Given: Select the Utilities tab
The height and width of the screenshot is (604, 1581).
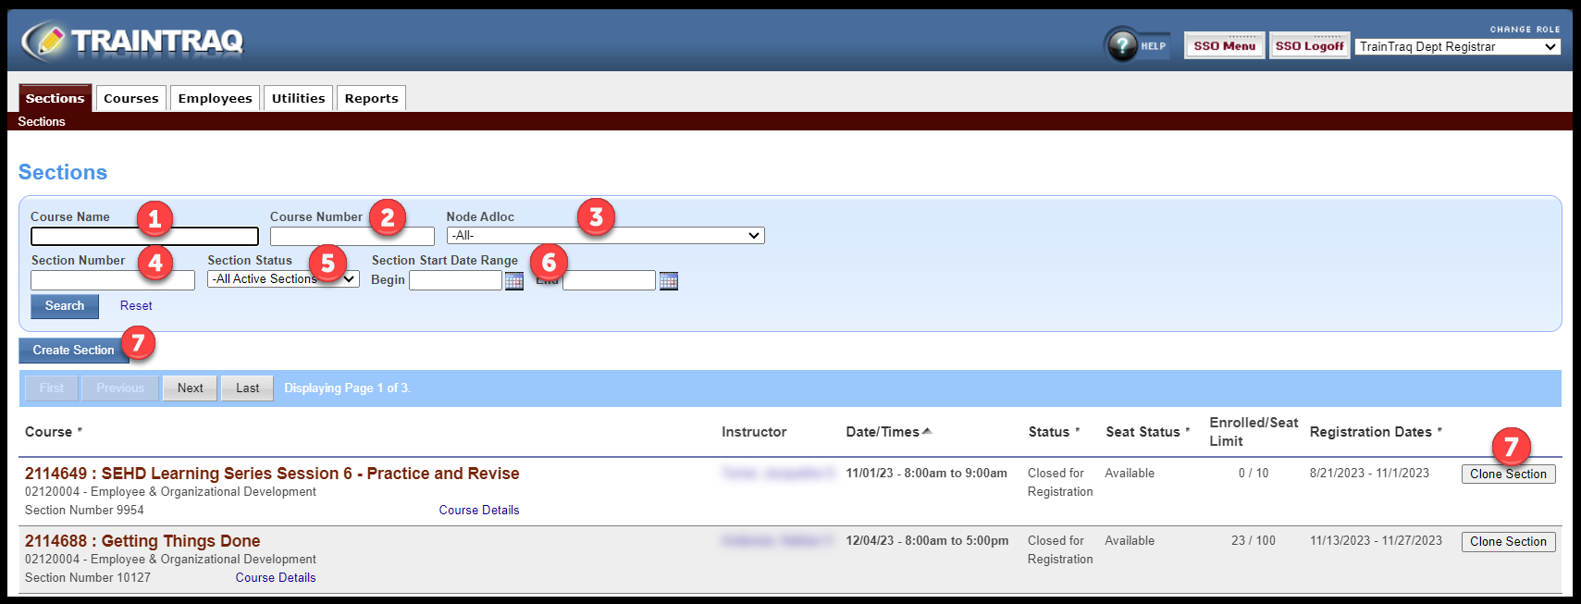Looking at the screenshot, I should [298, 98].
